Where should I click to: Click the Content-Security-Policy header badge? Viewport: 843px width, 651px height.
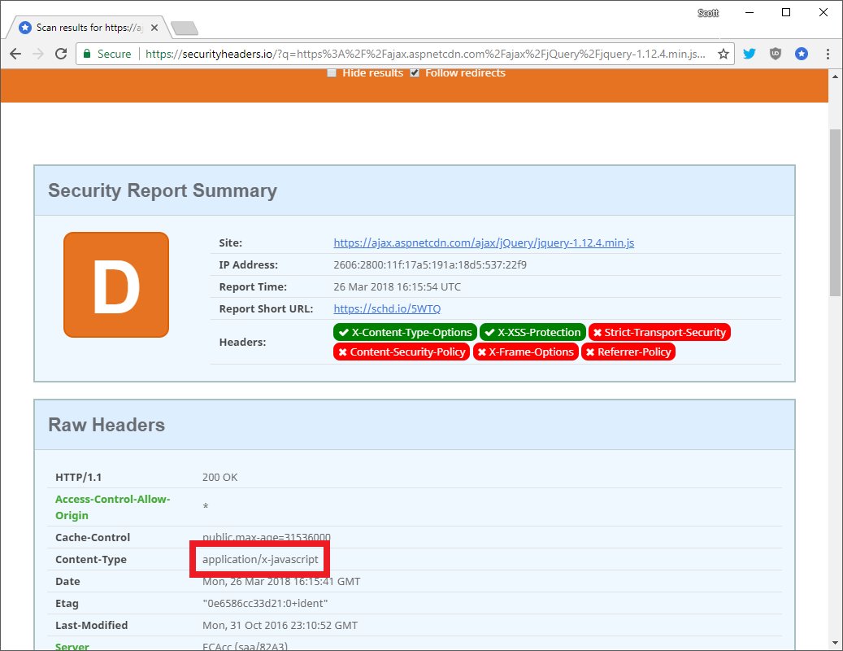[x=402, y=352]
